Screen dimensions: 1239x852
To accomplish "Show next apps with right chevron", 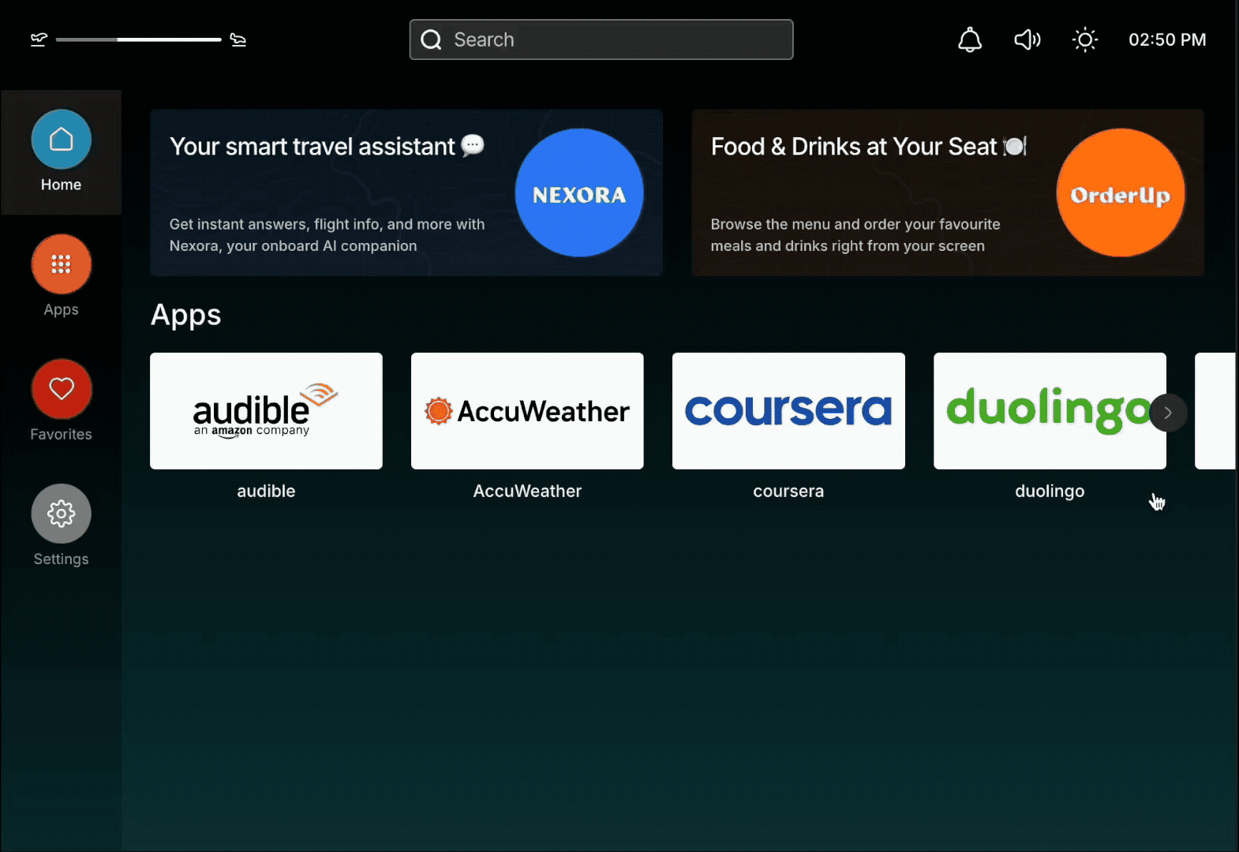I will (1168, 413).
